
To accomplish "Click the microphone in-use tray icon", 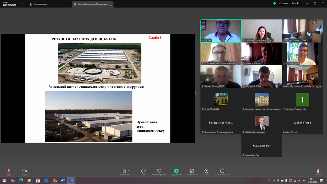I will pos(286,180).
